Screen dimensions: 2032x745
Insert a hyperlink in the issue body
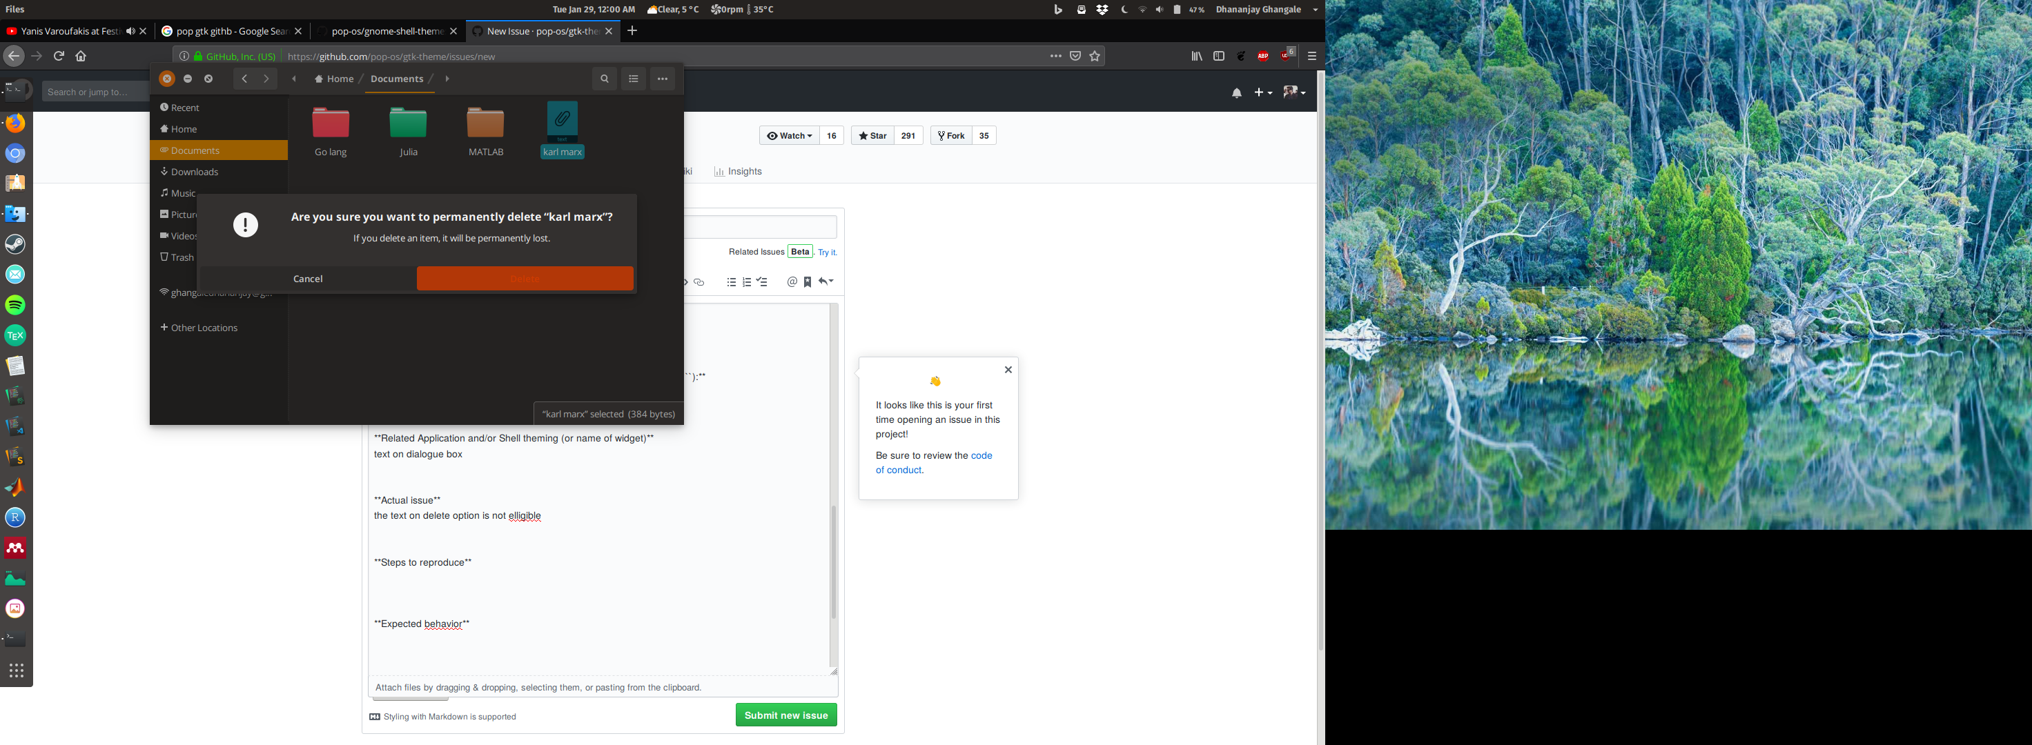point(698,281)
